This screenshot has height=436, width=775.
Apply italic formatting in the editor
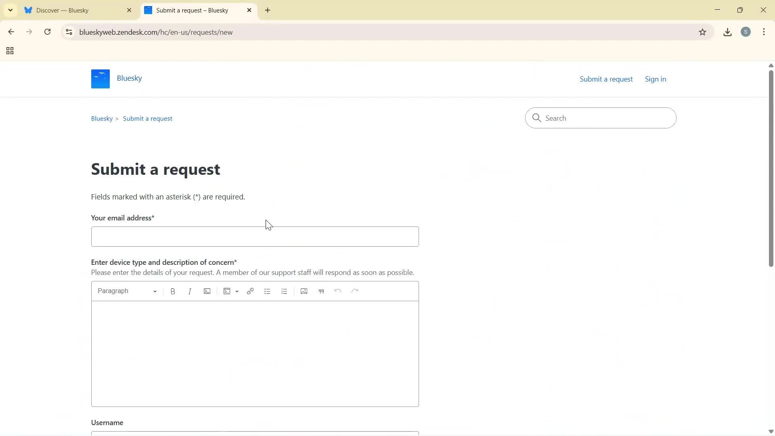tap(190, 291)
